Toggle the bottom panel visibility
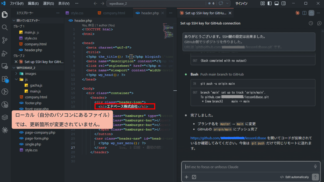 [276, 4]
